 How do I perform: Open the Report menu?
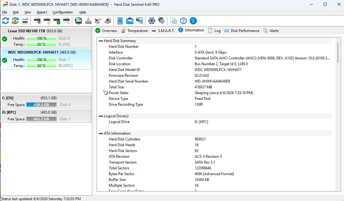(42, 12)
